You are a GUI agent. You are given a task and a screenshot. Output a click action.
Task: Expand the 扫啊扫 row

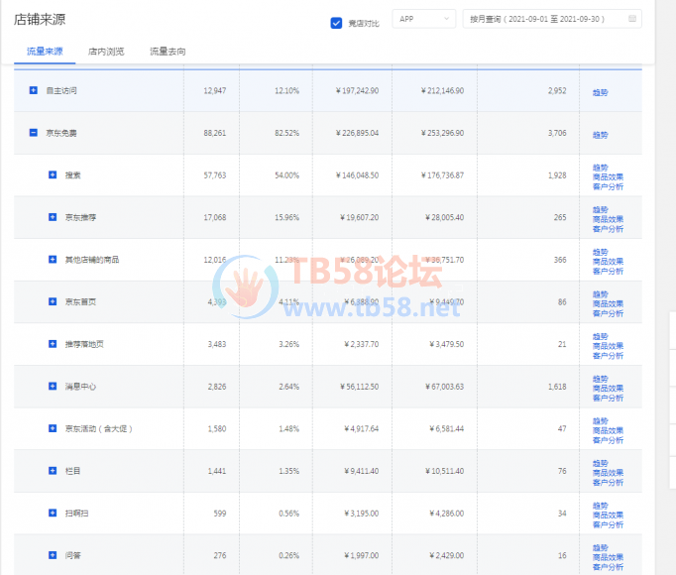tap(53, 513)
